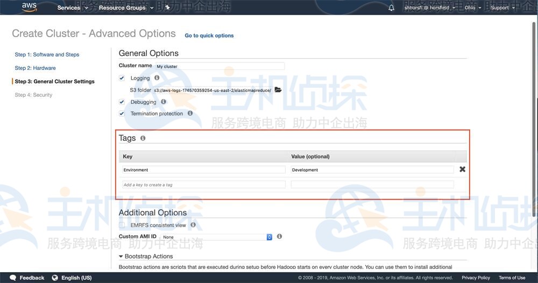Viewport: 538px width, 283px height.
Task: Enable EMRFS consistent view checkbox
Action: pos(122,225)
